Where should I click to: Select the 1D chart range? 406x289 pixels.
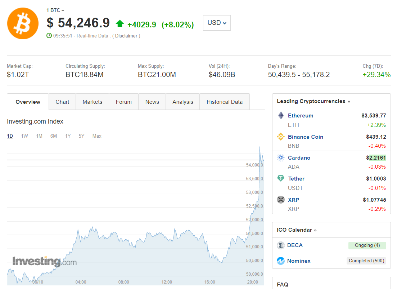10,136
